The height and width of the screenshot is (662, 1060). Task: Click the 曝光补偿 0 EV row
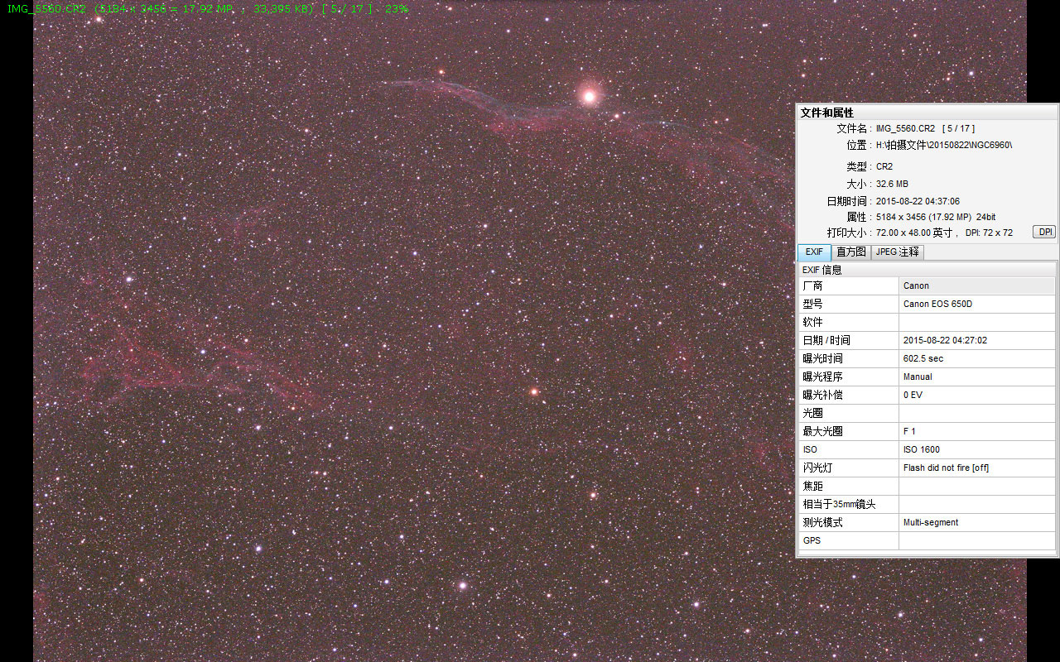pos(926,395)
